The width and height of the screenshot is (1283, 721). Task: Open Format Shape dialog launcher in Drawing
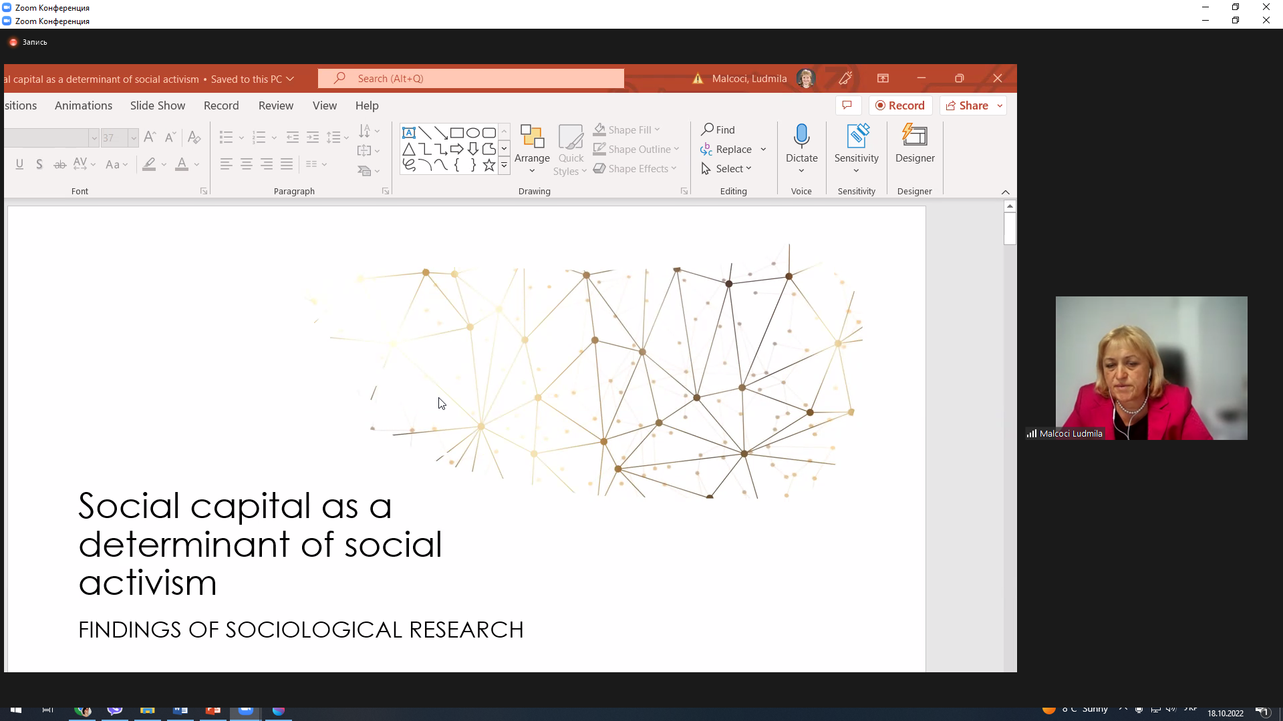684,191
